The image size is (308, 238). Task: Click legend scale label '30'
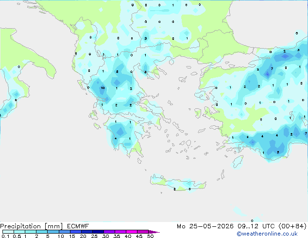point(106,236)
